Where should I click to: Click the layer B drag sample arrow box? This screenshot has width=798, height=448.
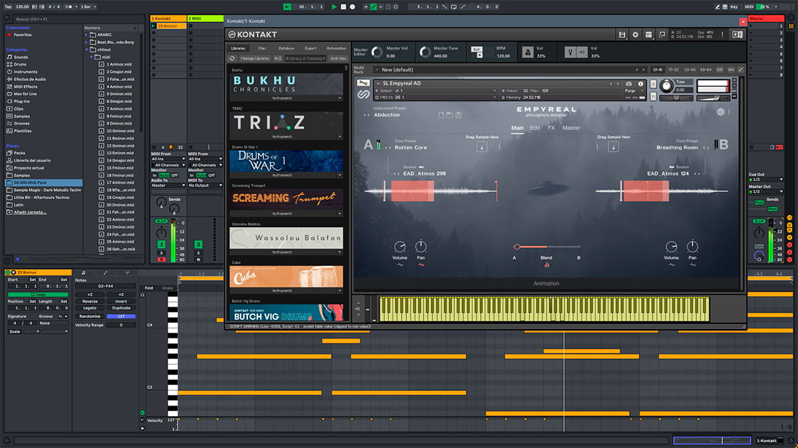[613, 147]
